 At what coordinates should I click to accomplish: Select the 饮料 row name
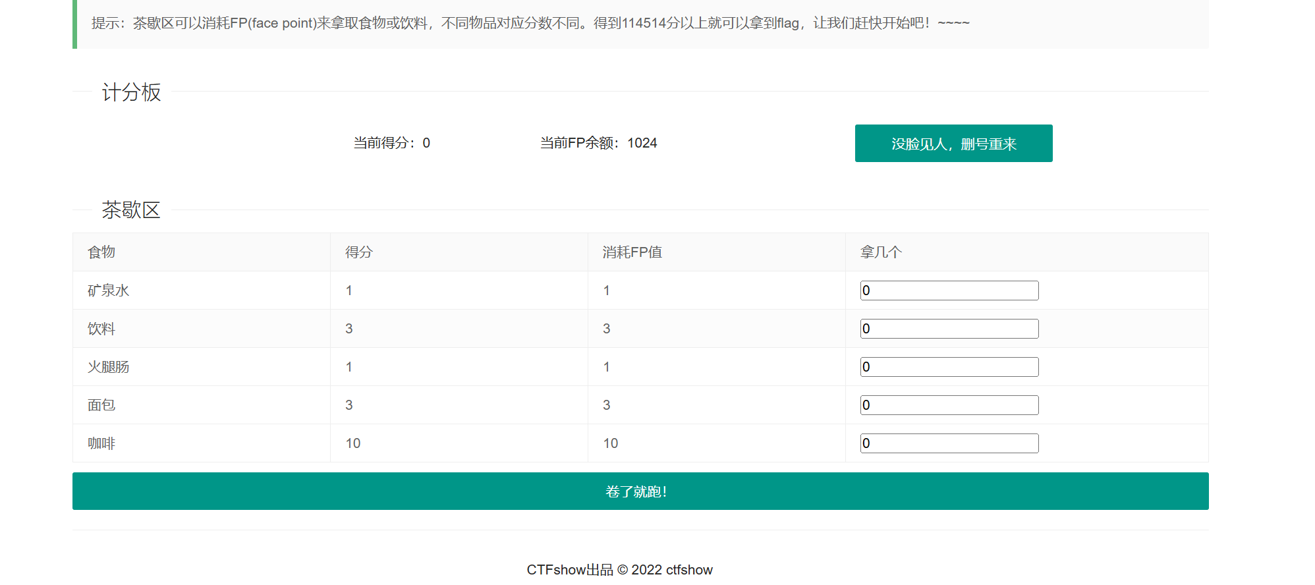pos(101,329)
